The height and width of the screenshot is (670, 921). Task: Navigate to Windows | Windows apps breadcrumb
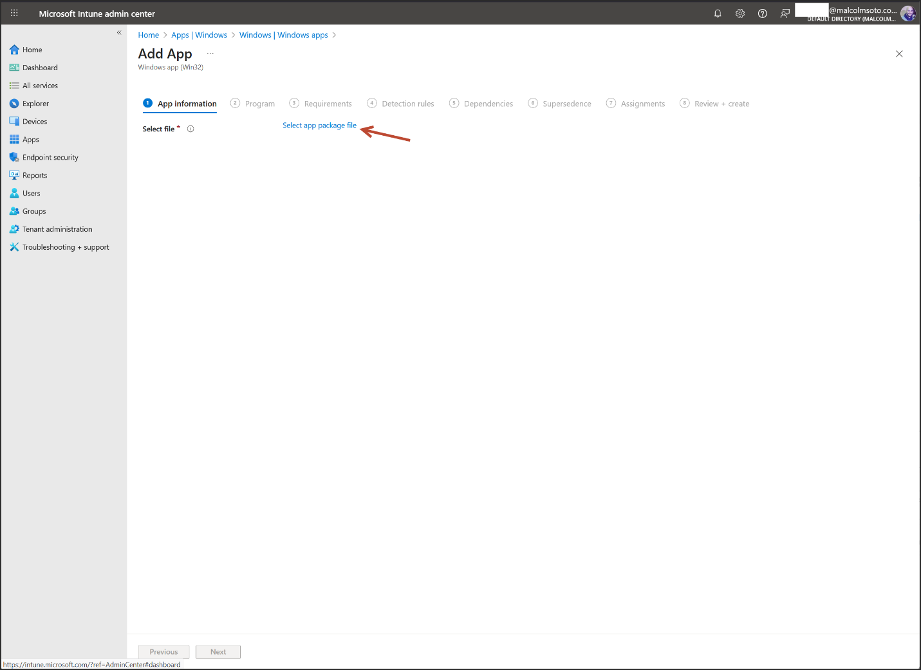[283, 35]
